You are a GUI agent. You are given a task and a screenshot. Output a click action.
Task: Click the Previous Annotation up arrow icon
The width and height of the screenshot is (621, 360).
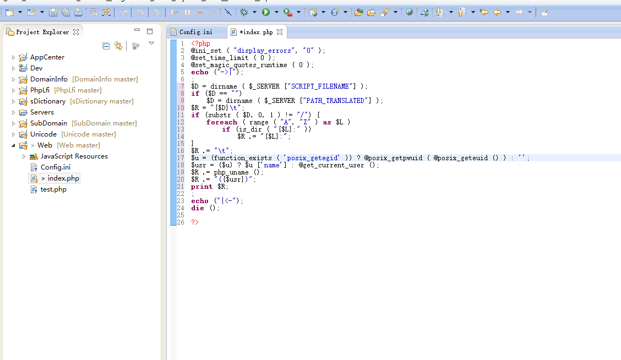pos(461,12)
